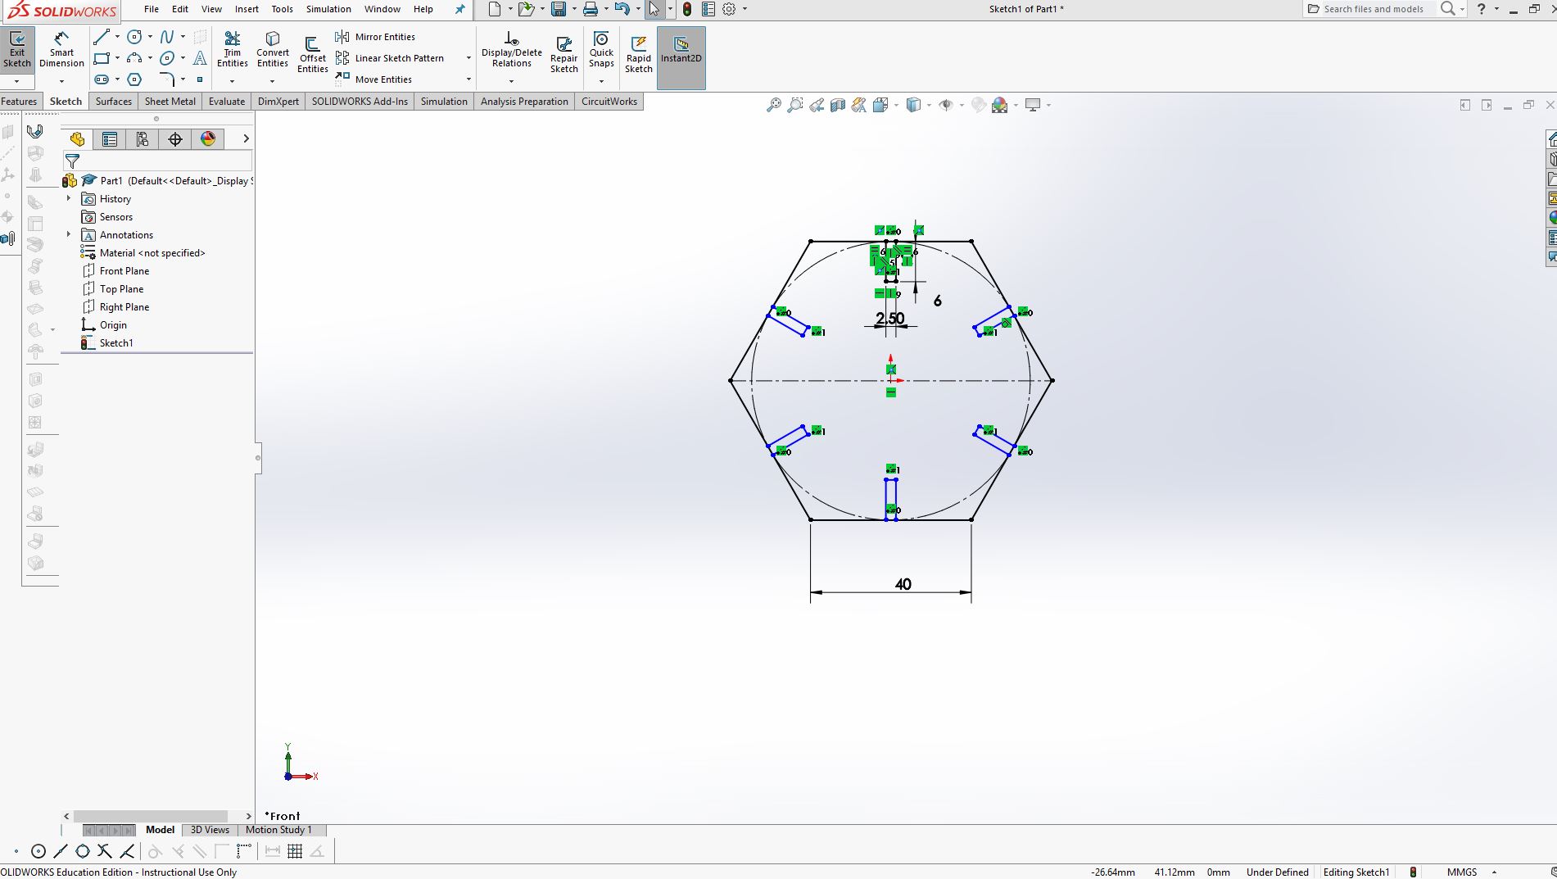Image resolution: width=1557 pixels, height=879 pixels.
Task: Select the Circle sketch tool
Action: tap(135, 37)
